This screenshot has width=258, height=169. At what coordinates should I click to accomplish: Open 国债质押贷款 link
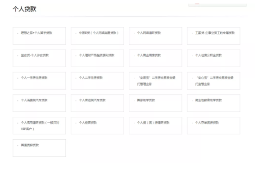[x=30, y=145]
